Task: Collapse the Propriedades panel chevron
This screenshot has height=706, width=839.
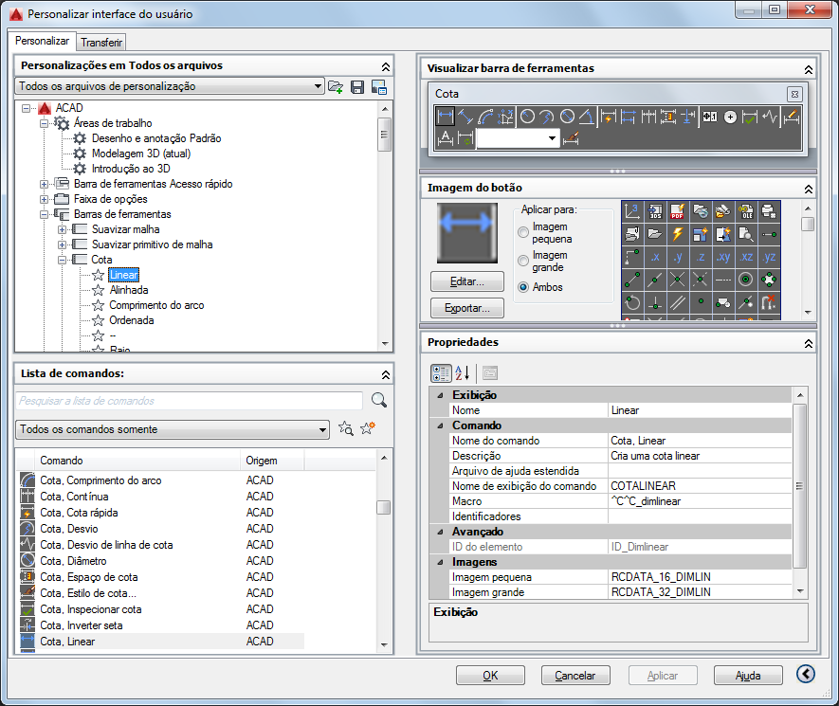Action: 808,343
